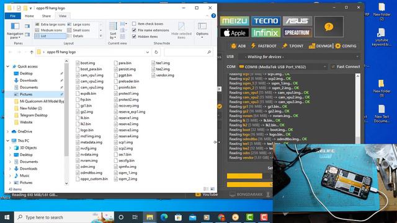This screenshot has height=223, width=397.
Task: Open the Sort by dropdown
Action: point(113,30)
